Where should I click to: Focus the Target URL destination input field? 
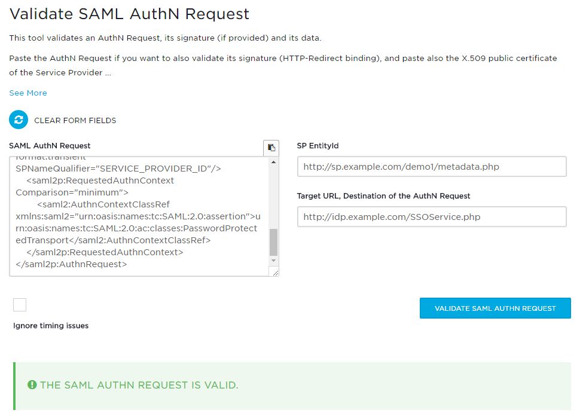[x=432, y=216]
